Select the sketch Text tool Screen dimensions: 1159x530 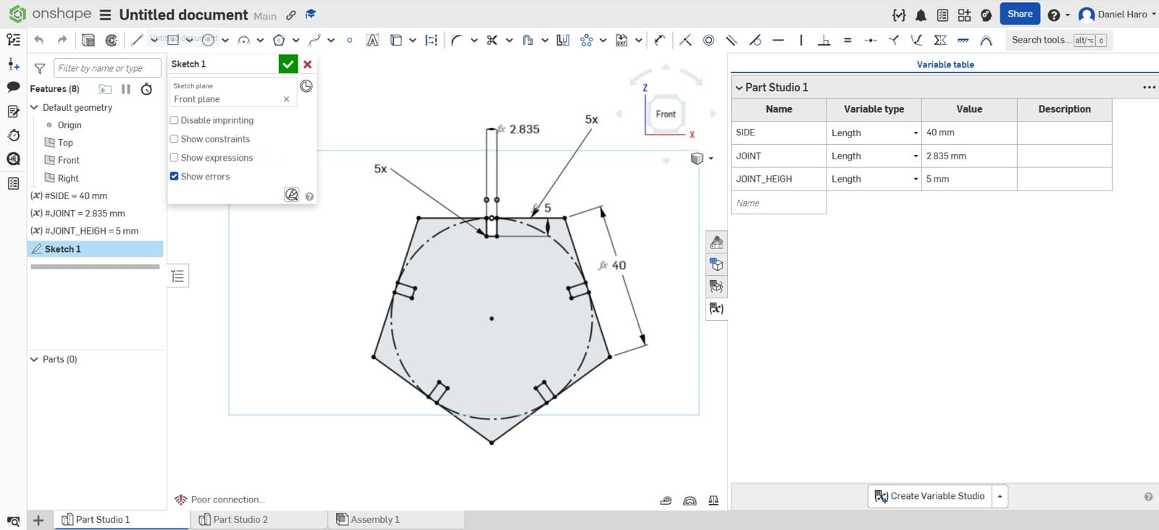click(x=372, y=40)
